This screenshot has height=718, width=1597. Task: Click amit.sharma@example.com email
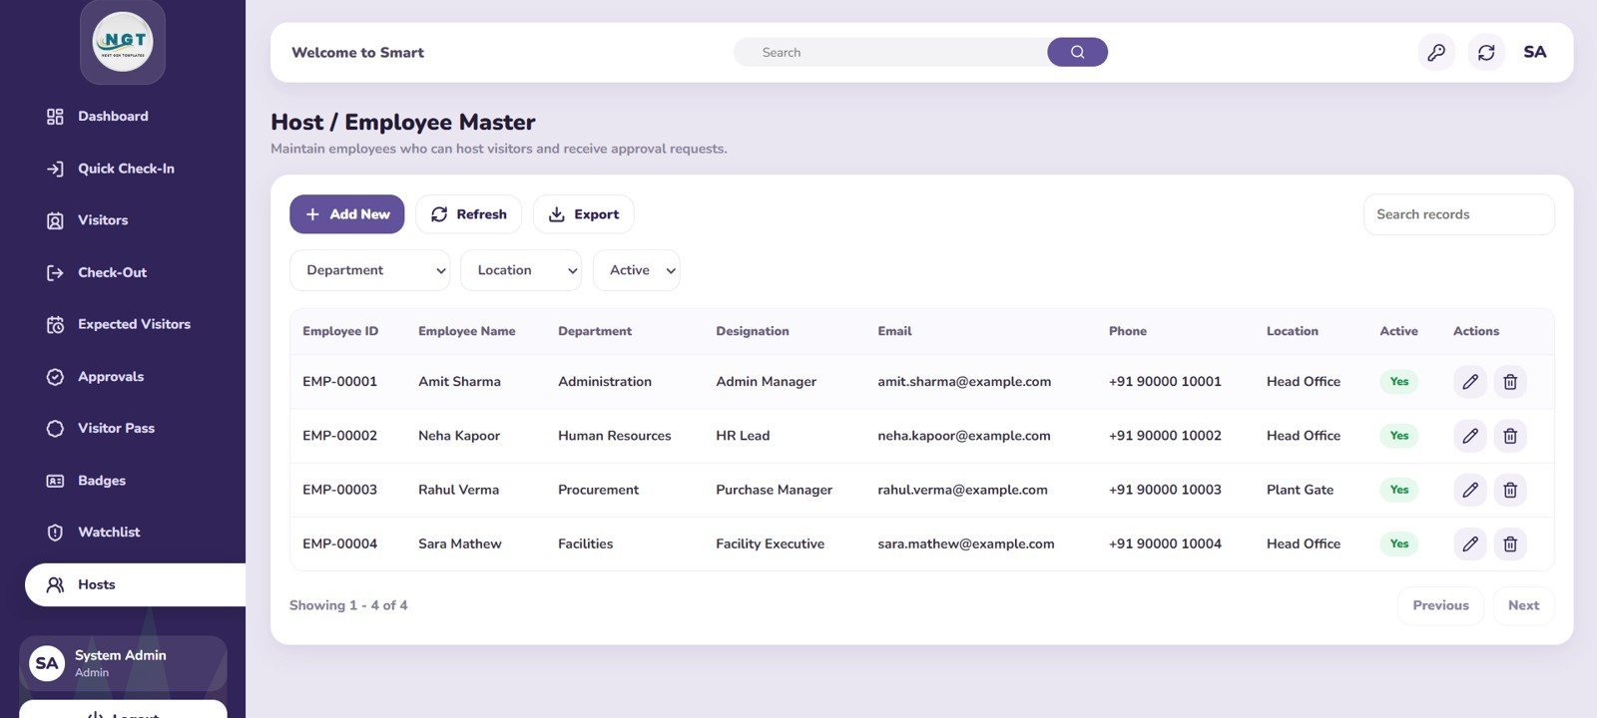pos(964,382)
